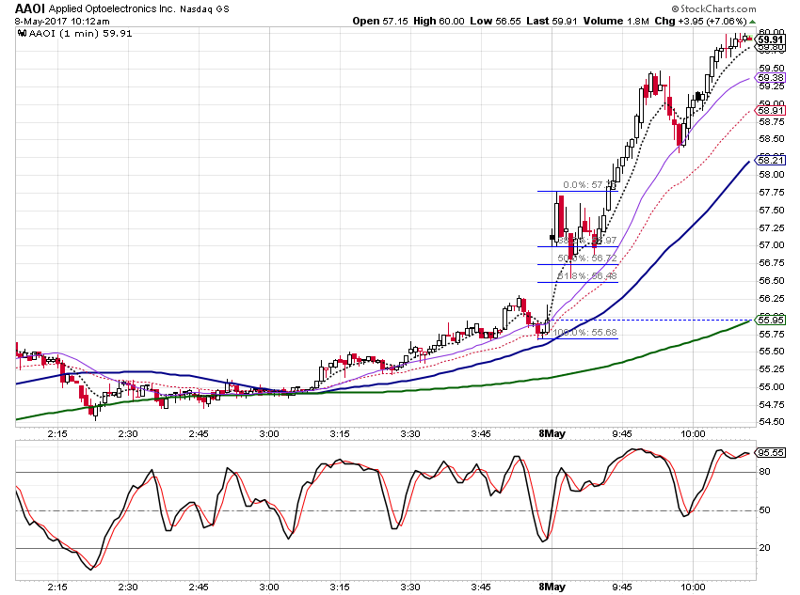This screenshot has width=800, height=595.
Task: Select the Applied Optoelectronics Inc. company name
Action: click(x=112, y=9)
